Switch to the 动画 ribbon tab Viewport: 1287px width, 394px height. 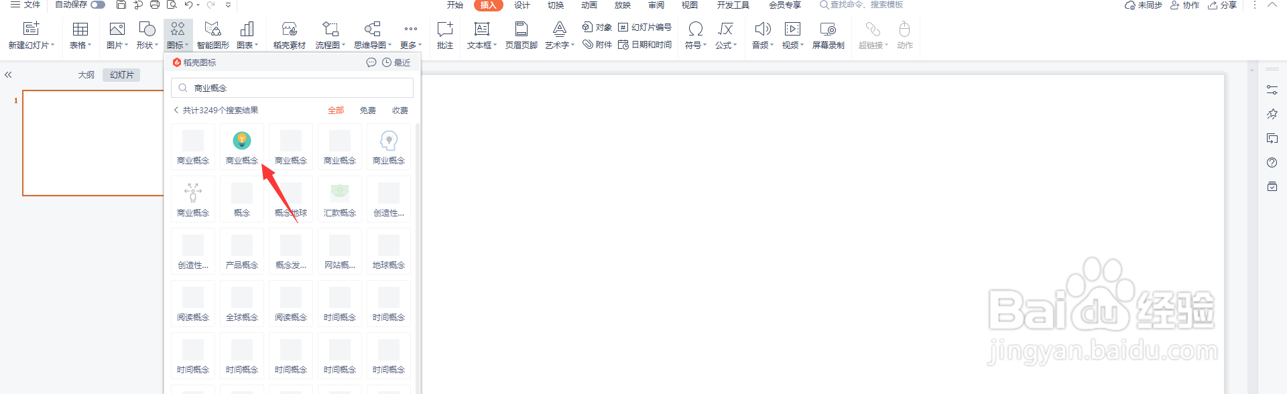tap(589, 5)
